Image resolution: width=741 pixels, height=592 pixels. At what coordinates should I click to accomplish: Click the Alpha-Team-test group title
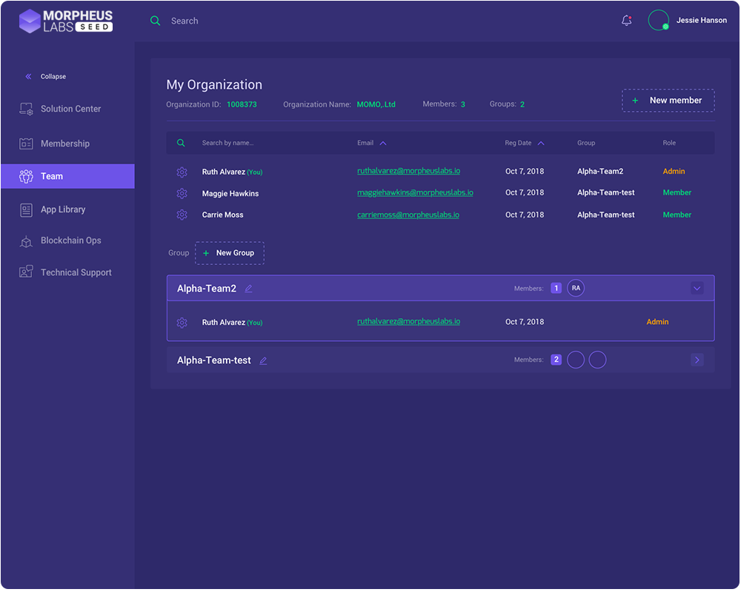(x=214, y=360)
